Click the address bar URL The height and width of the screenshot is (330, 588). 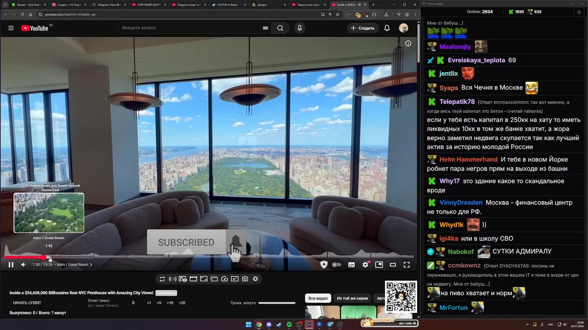(70, 15)
